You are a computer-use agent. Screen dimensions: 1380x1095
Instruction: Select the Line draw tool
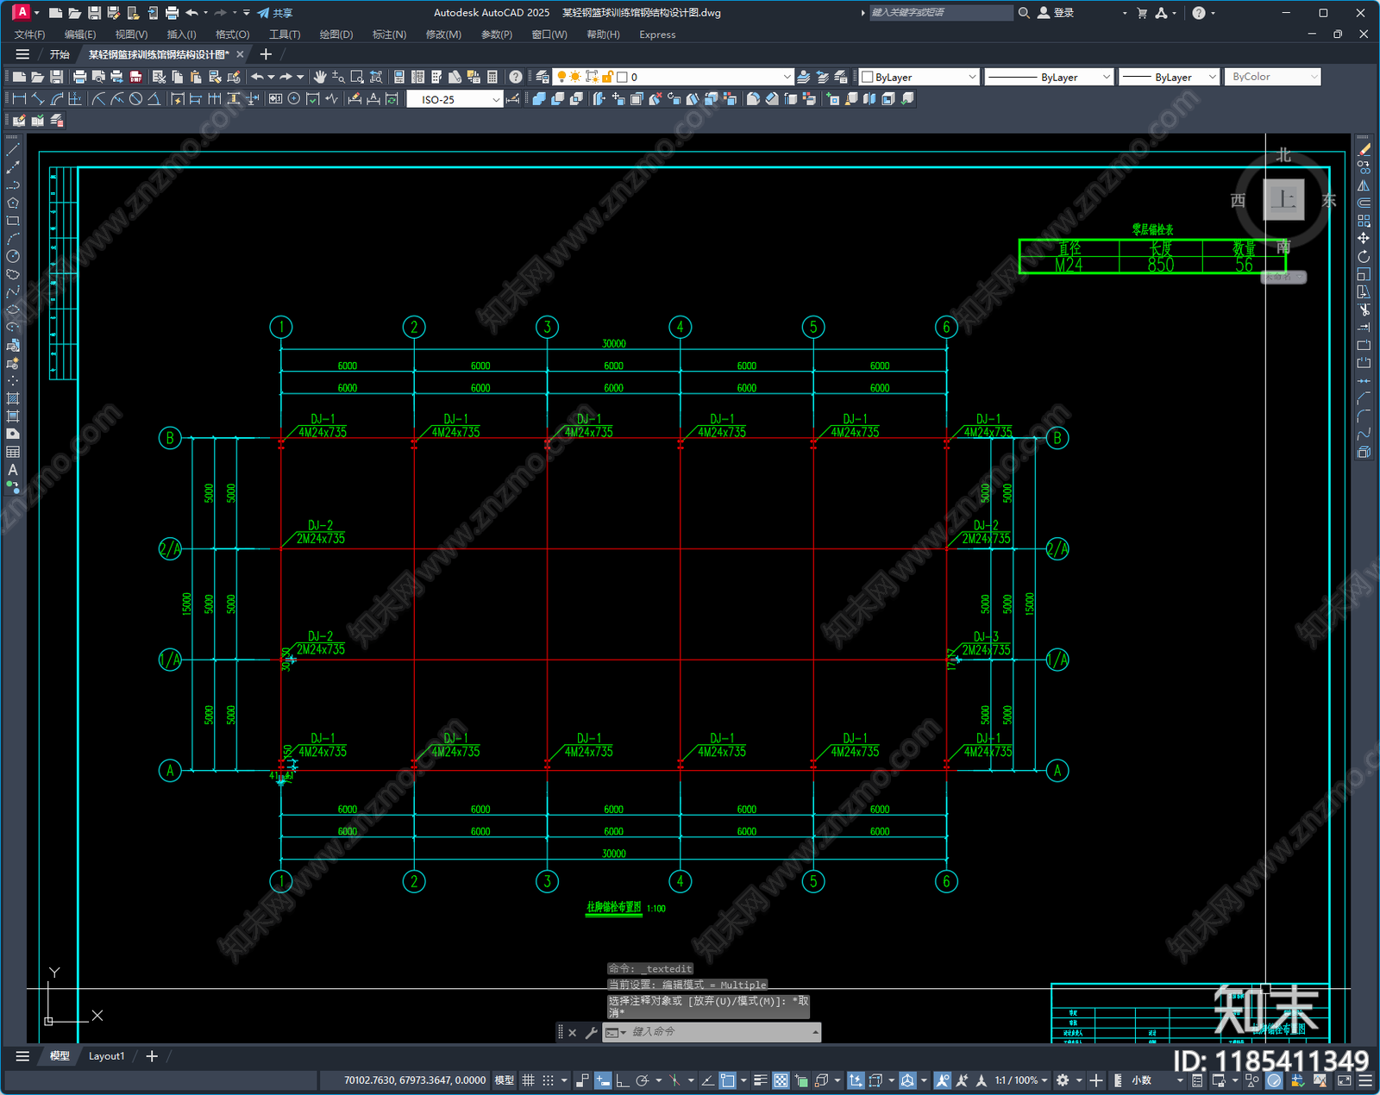[x=13, y=150]
